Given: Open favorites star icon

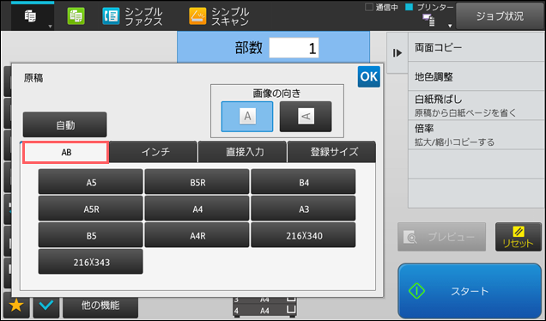Looking at the screenshot, I should (16, 306).
